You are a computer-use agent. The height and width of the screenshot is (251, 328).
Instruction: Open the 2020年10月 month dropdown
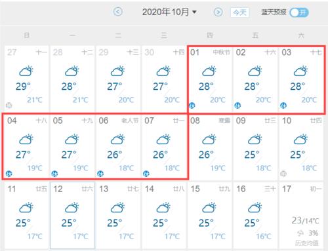(x=169, y=12)
